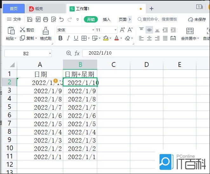This screenshot has height=174, width=210.
Task: Zoom the formula bar magnifier icon
Action: (x=69, y=53)
